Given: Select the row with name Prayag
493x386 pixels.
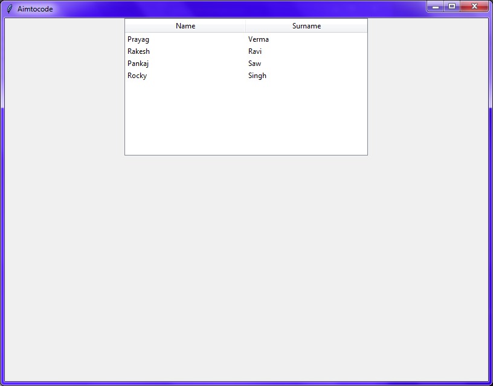Looking at the screenshot, I should coord(138,39).
